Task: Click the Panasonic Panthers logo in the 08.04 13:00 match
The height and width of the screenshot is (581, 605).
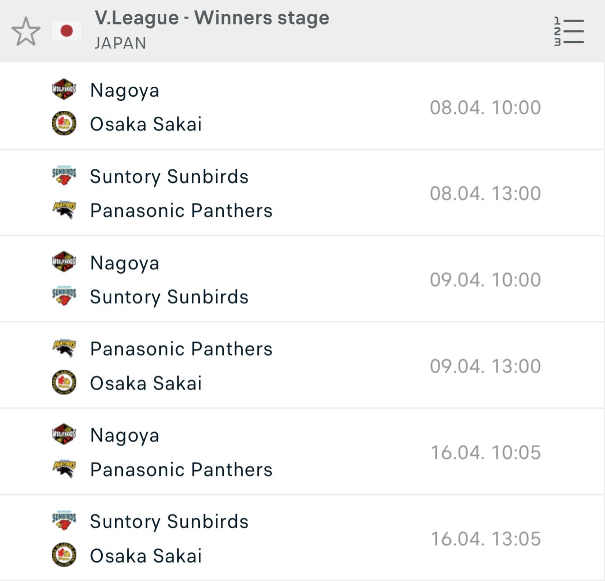Action: 64,210
